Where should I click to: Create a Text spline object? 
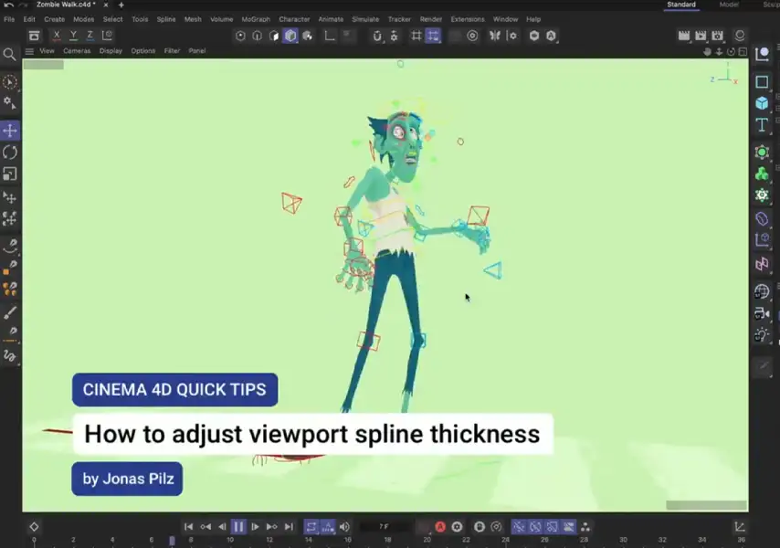[x=762, y=125]
